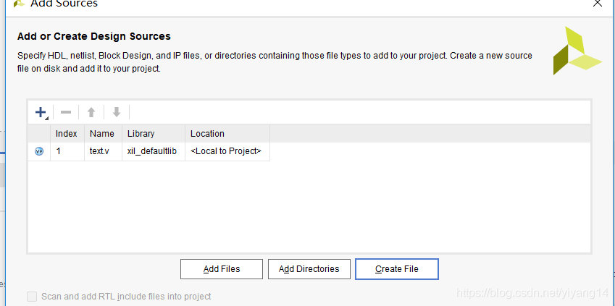615x306 pixels.
Task: Click the Add Files button
Action: click(x=222, y=269)
